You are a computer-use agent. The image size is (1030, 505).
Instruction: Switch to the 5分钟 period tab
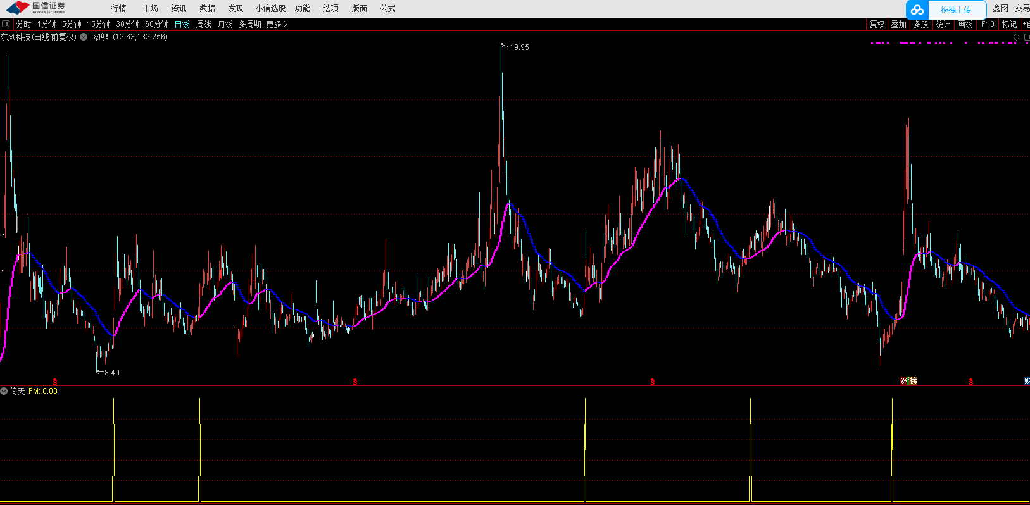click(72, 24)
